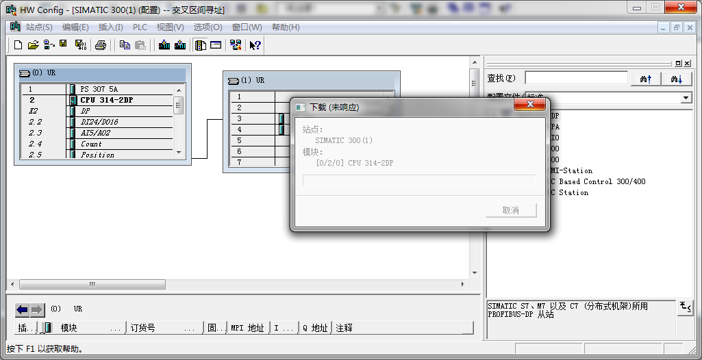Open the 插入(I) menu

[x=110, y=27]
